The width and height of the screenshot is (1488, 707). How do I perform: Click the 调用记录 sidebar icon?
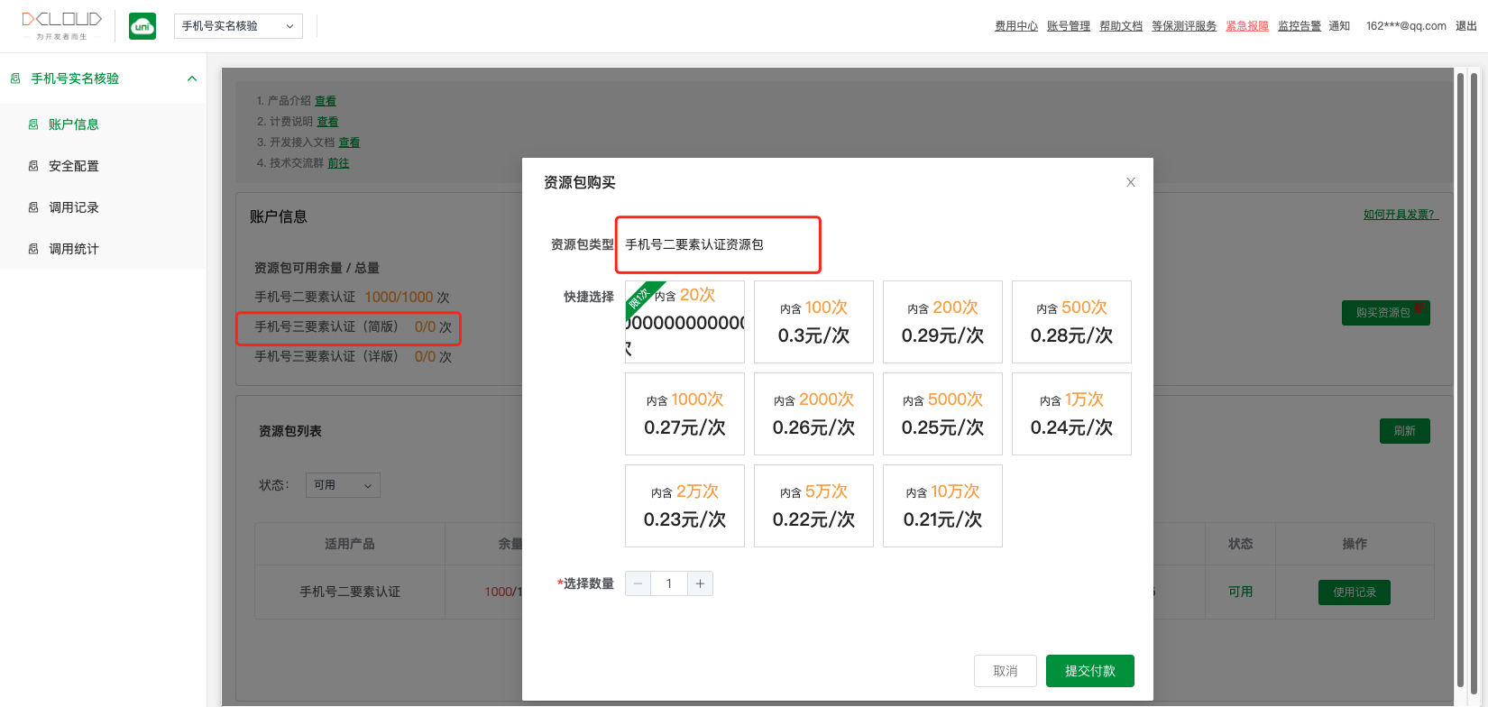[x=33, y=207]
